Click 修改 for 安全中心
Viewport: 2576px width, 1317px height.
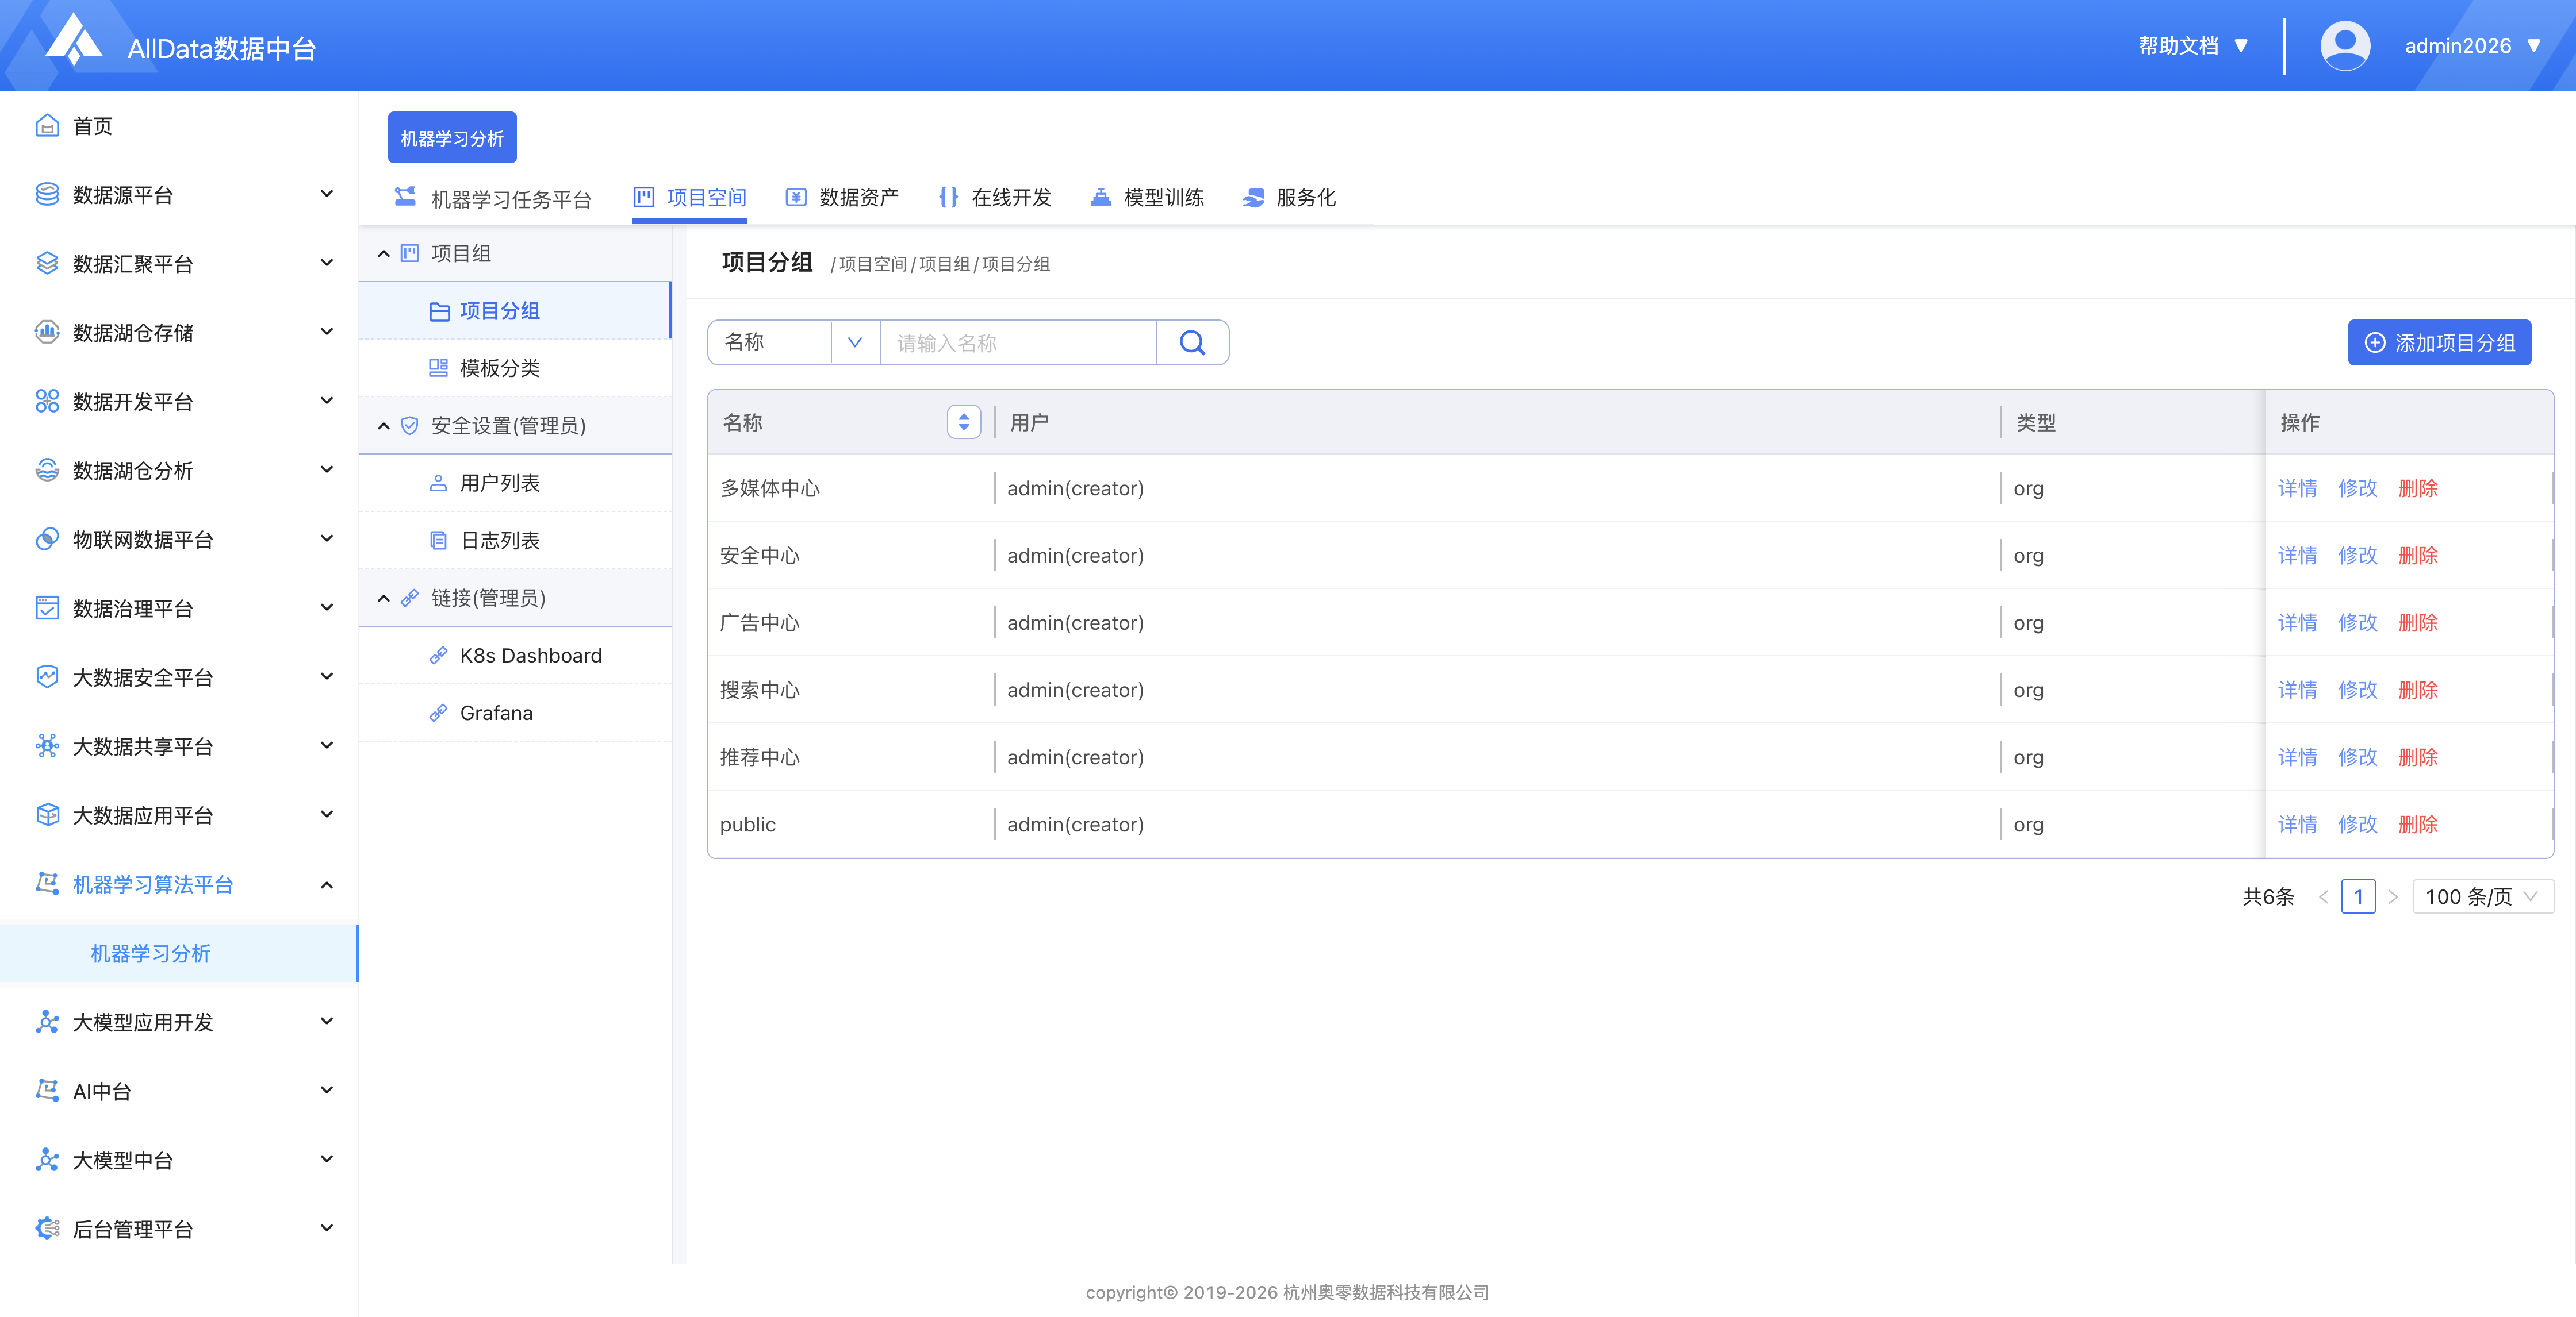coord(2357,556)
